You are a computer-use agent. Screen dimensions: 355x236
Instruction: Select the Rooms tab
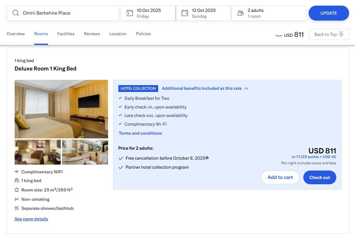coord(41,34)
